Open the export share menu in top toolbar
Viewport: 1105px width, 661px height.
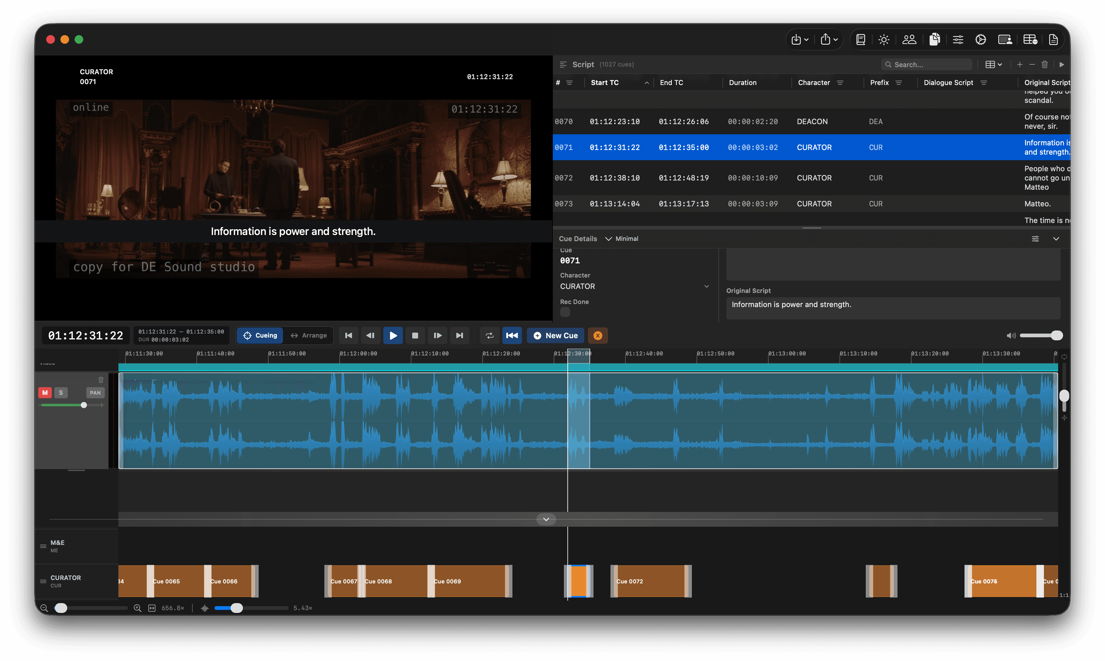click(x=829, y=40)
